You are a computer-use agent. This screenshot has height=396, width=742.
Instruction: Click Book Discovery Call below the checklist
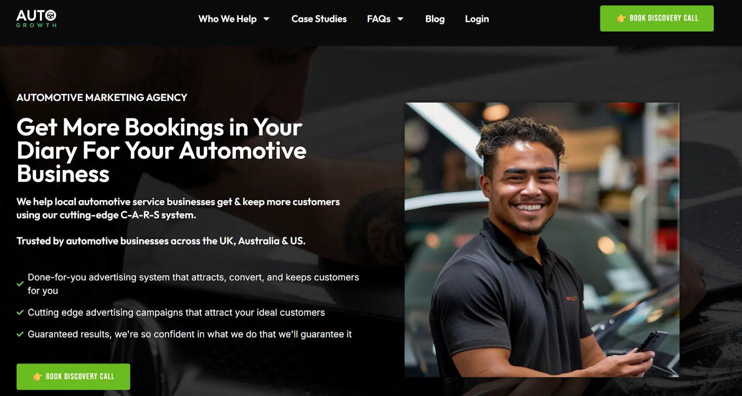[x=73, y=377]
